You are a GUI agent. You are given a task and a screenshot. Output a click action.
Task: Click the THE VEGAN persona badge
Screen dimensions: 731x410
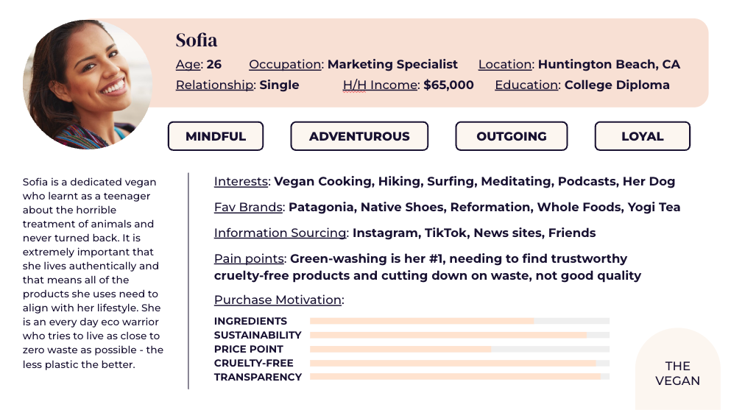click(677, 373)
